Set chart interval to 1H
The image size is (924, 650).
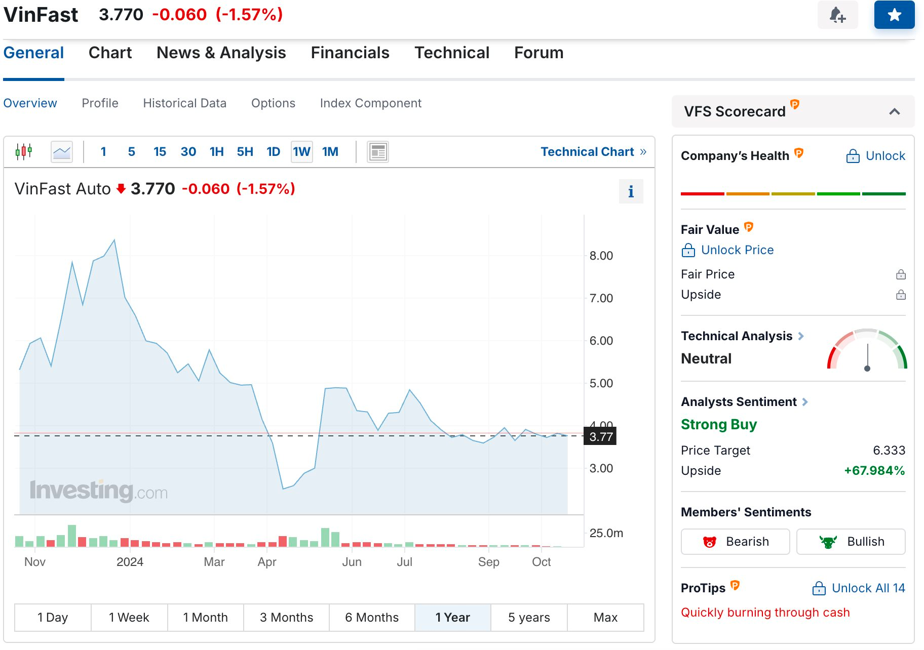pos(216,152)
